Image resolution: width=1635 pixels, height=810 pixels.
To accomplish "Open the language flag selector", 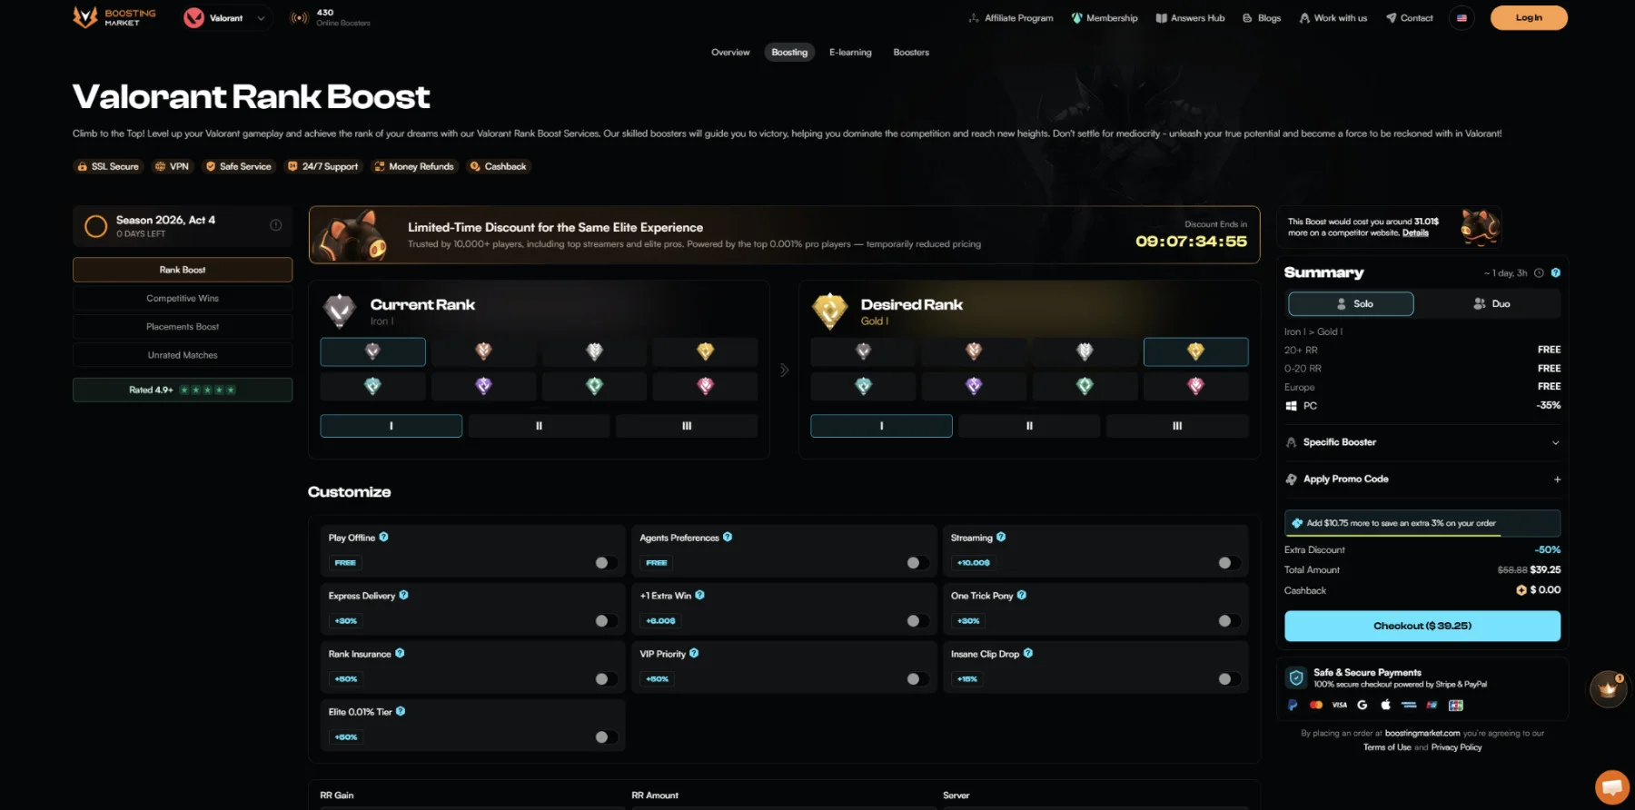I will click(x=1462, y=18).
